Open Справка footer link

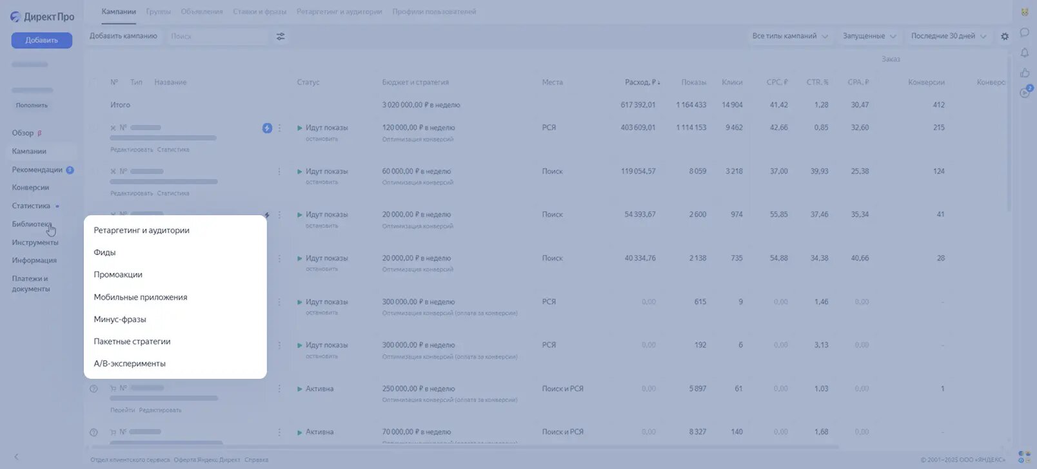257,460
